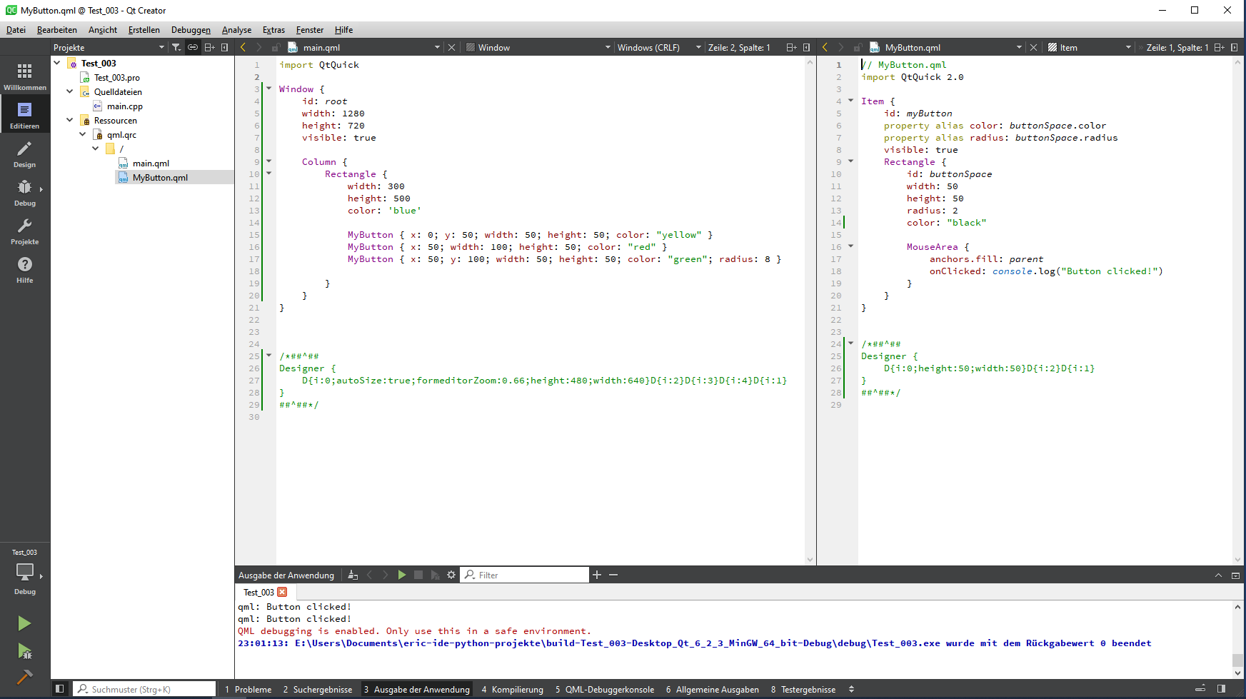Toggle the left sidebar visibility

click(60, 689)
